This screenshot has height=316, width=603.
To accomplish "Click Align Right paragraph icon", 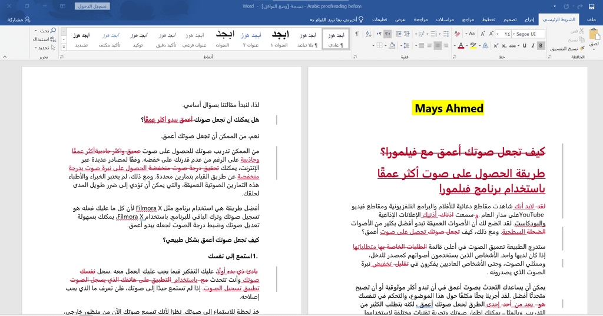I will click(446, 46).
